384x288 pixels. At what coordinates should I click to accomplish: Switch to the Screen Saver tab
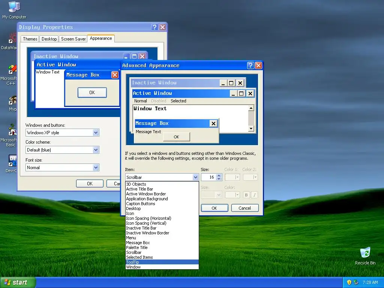click(x=73, y=39)
